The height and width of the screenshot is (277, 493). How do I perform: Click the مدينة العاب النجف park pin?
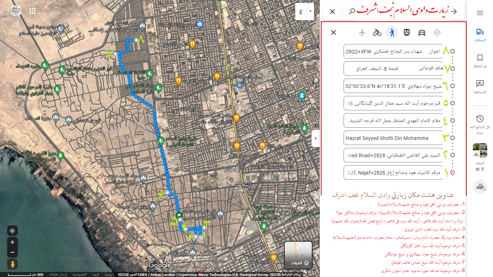point(304,128)
